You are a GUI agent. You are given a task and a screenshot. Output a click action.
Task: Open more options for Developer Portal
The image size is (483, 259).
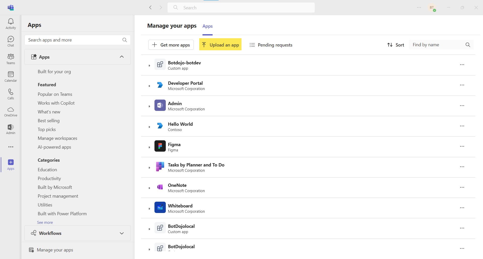(x=462, y=85)
